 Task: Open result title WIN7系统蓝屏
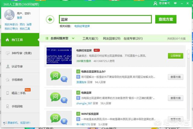click(x=90, y=114)
